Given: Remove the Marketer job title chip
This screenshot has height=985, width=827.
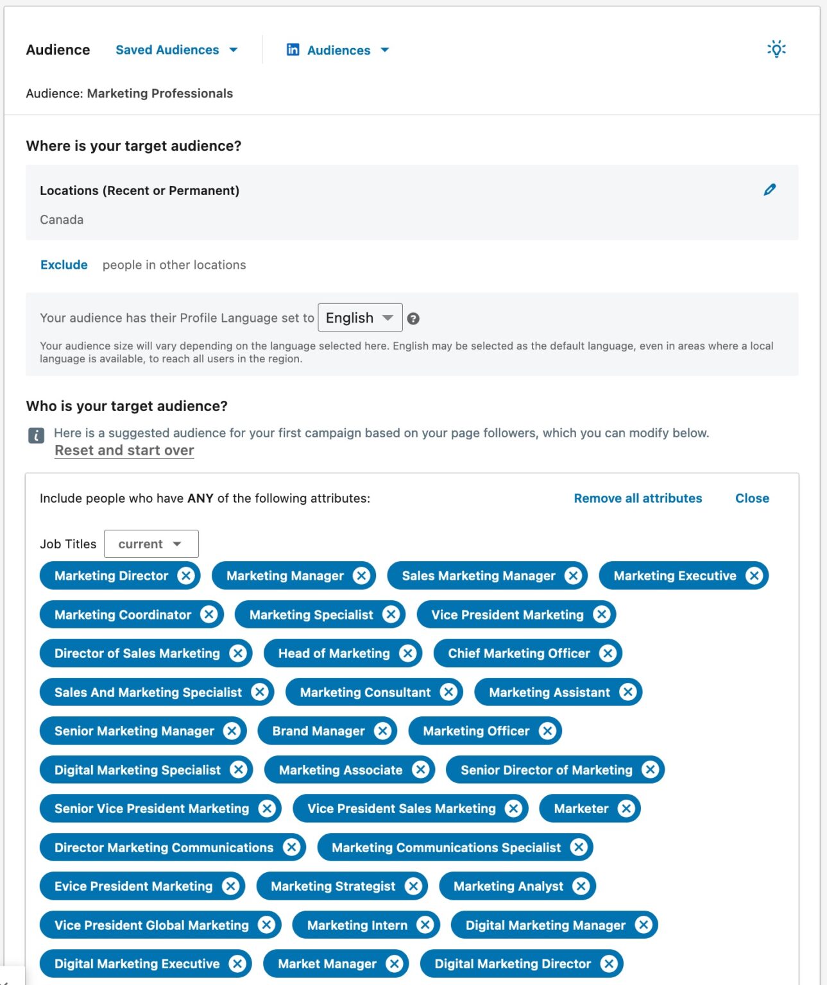Looking at the screenshot, I should (x=627, y=808).
